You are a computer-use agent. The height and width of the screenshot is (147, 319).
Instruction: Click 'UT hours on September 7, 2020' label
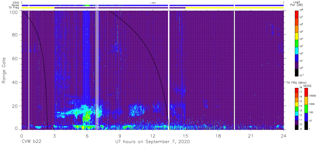click(152, 142)
